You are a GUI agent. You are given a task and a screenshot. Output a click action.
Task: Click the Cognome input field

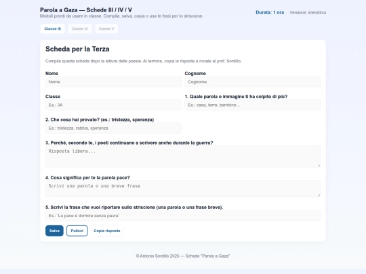point(252,82)
